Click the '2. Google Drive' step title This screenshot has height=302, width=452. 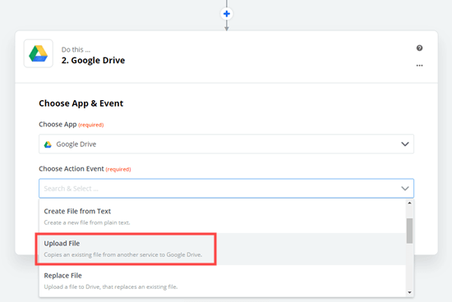pos(93,61)
